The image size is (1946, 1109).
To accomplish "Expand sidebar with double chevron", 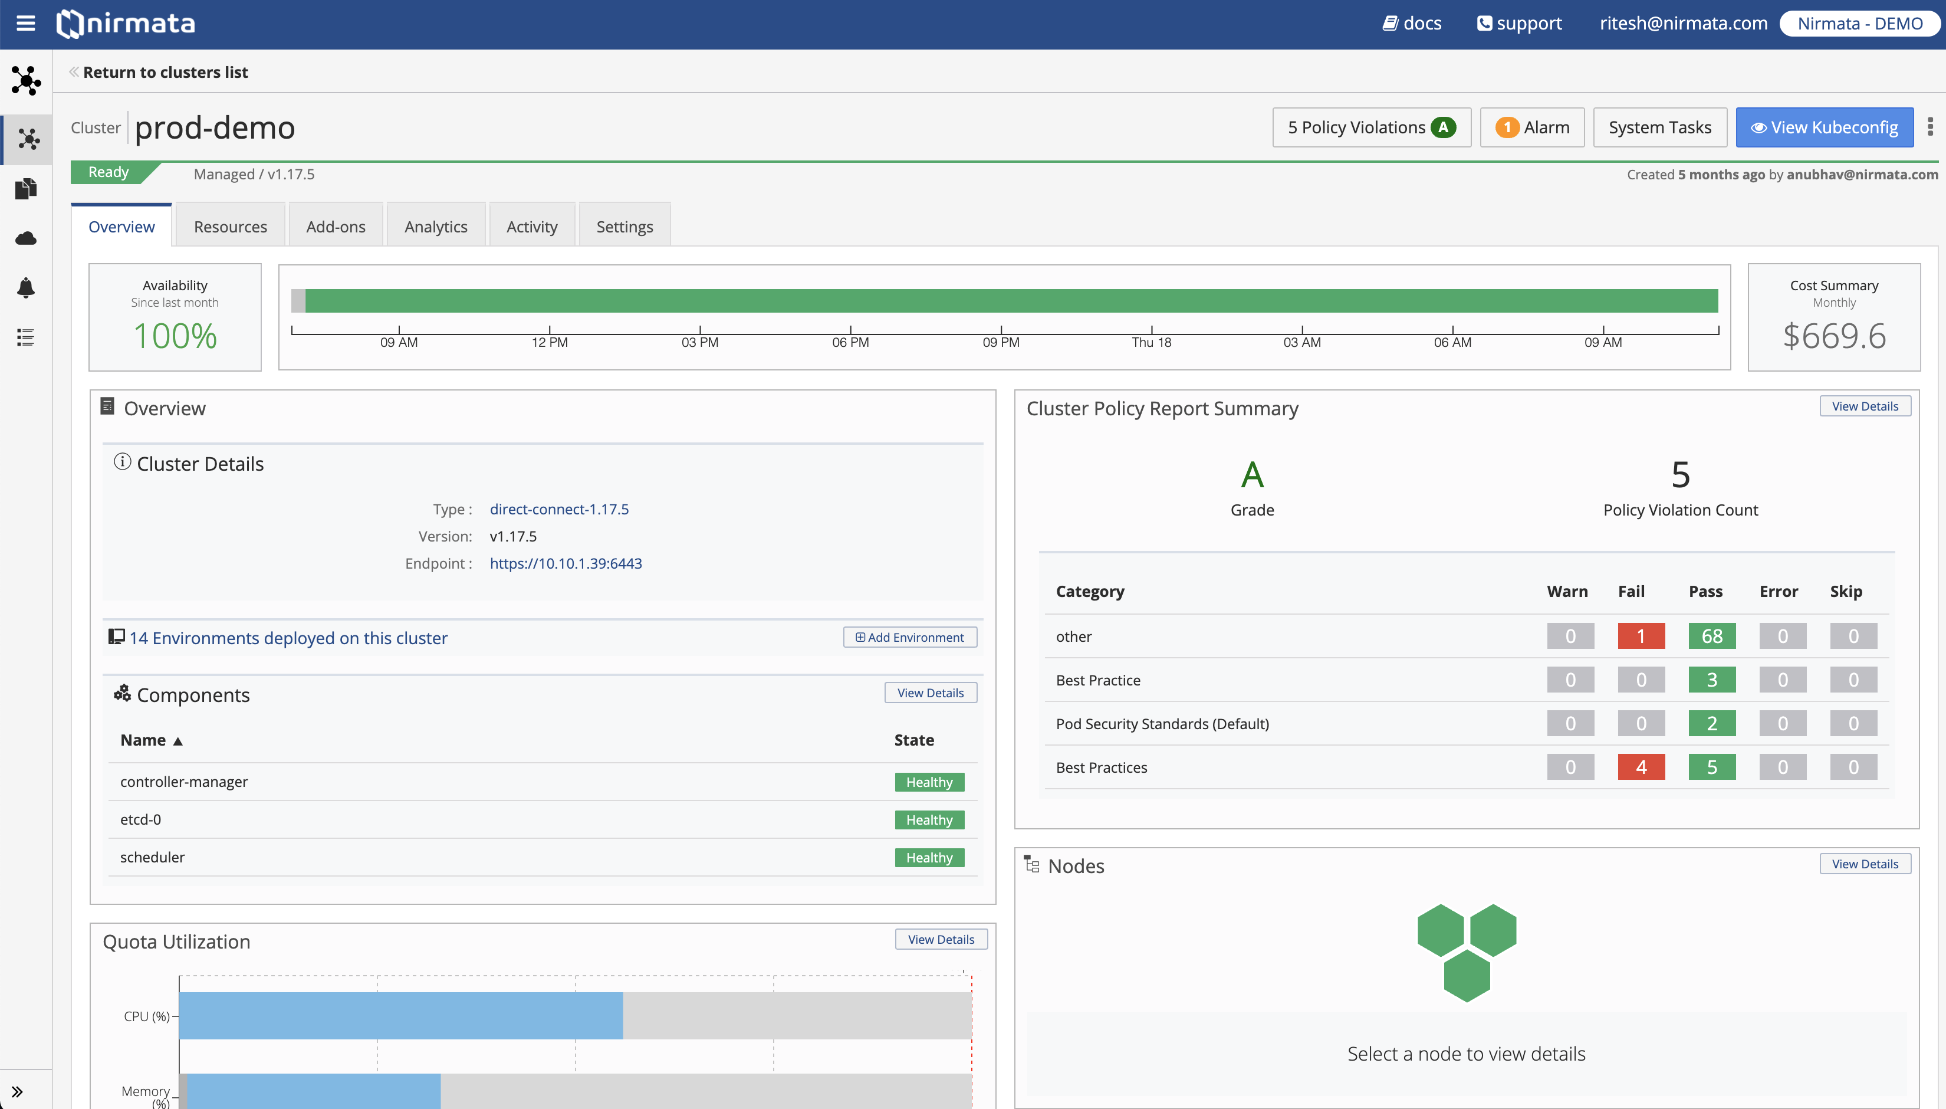I will coord(18,1091).
